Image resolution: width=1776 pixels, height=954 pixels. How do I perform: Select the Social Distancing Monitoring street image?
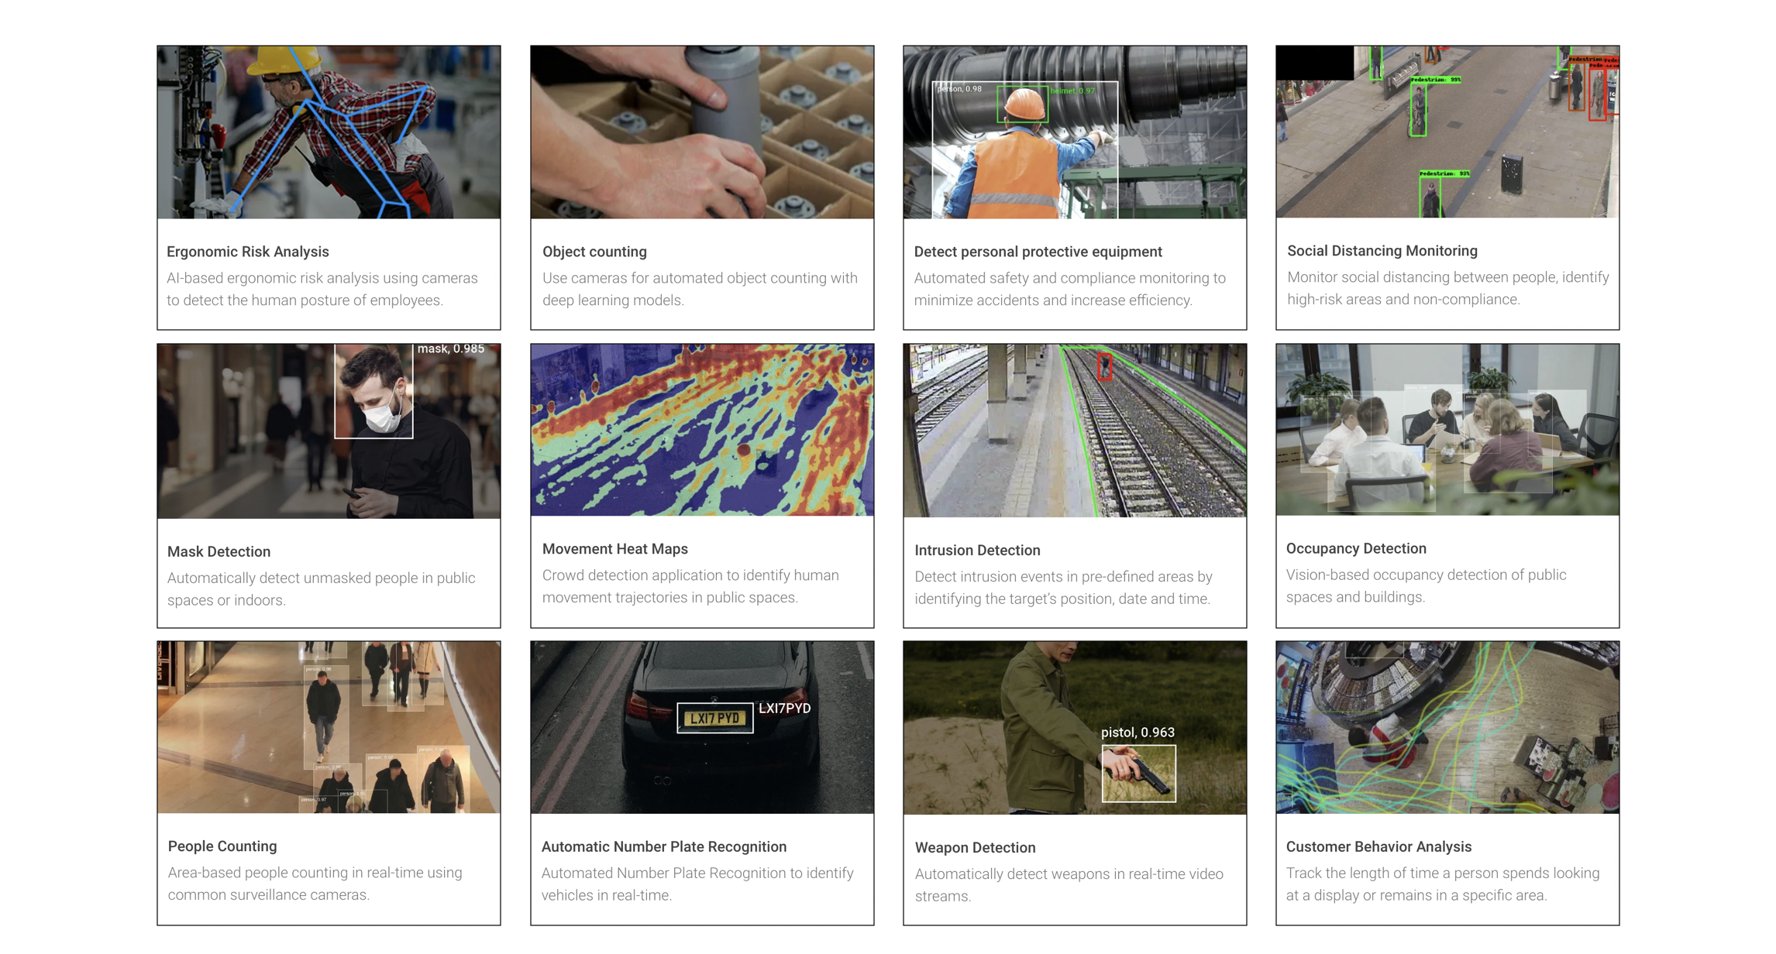pos(1447,132)
